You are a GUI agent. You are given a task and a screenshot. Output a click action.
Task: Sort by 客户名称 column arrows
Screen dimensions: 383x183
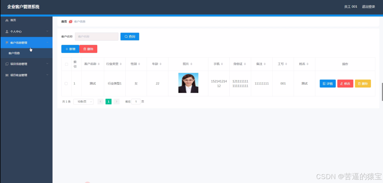99,64
